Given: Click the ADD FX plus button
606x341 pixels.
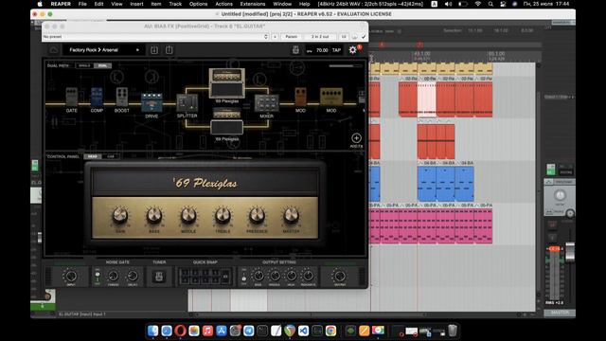Looking at the screenshot, I should [356, 138].
